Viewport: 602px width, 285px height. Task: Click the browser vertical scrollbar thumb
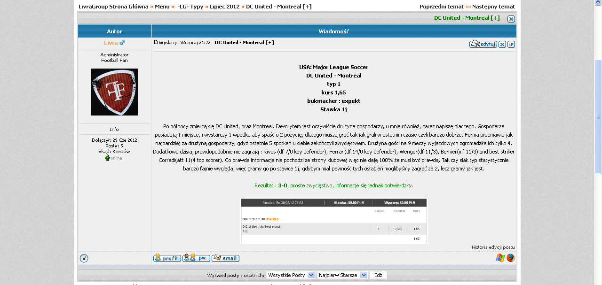pos(598,117)
